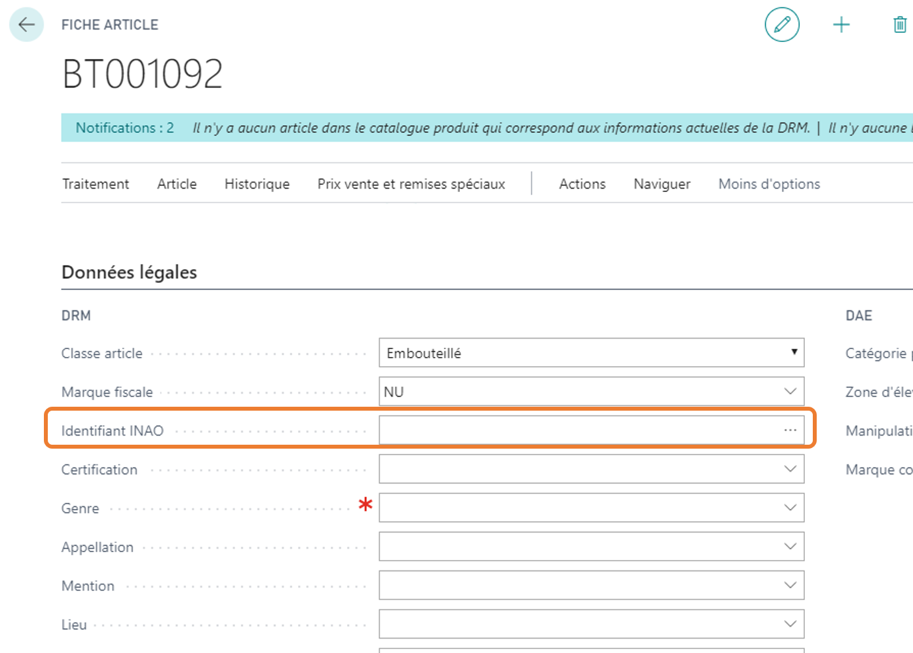Expand Mention dropdown chevron
The height and width of the screenshot is (653, 913).
click(x=790, y=585)
